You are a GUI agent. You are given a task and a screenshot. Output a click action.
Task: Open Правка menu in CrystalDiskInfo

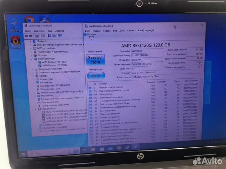pos(97,31)
